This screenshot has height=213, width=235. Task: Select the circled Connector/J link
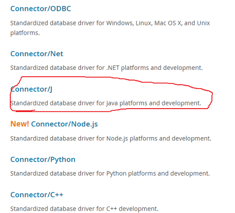tap(31, 89)
